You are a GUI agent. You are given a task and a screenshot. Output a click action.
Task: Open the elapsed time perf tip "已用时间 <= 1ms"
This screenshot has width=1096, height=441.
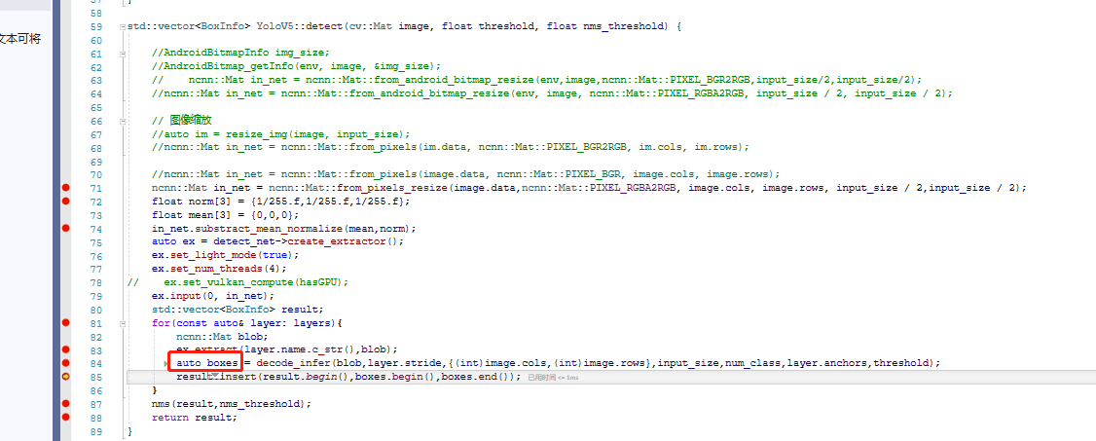click(553, 378)
